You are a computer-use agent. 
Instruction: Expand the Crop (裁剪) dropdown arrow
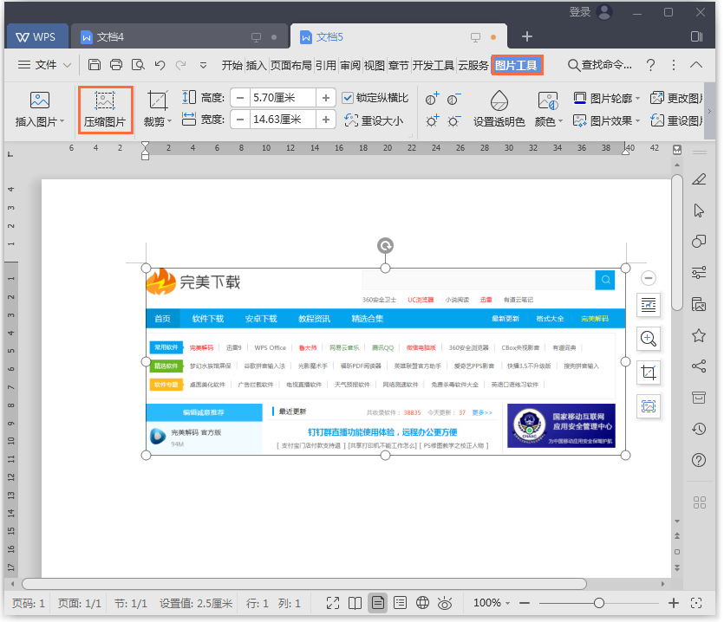coord(169,122)
